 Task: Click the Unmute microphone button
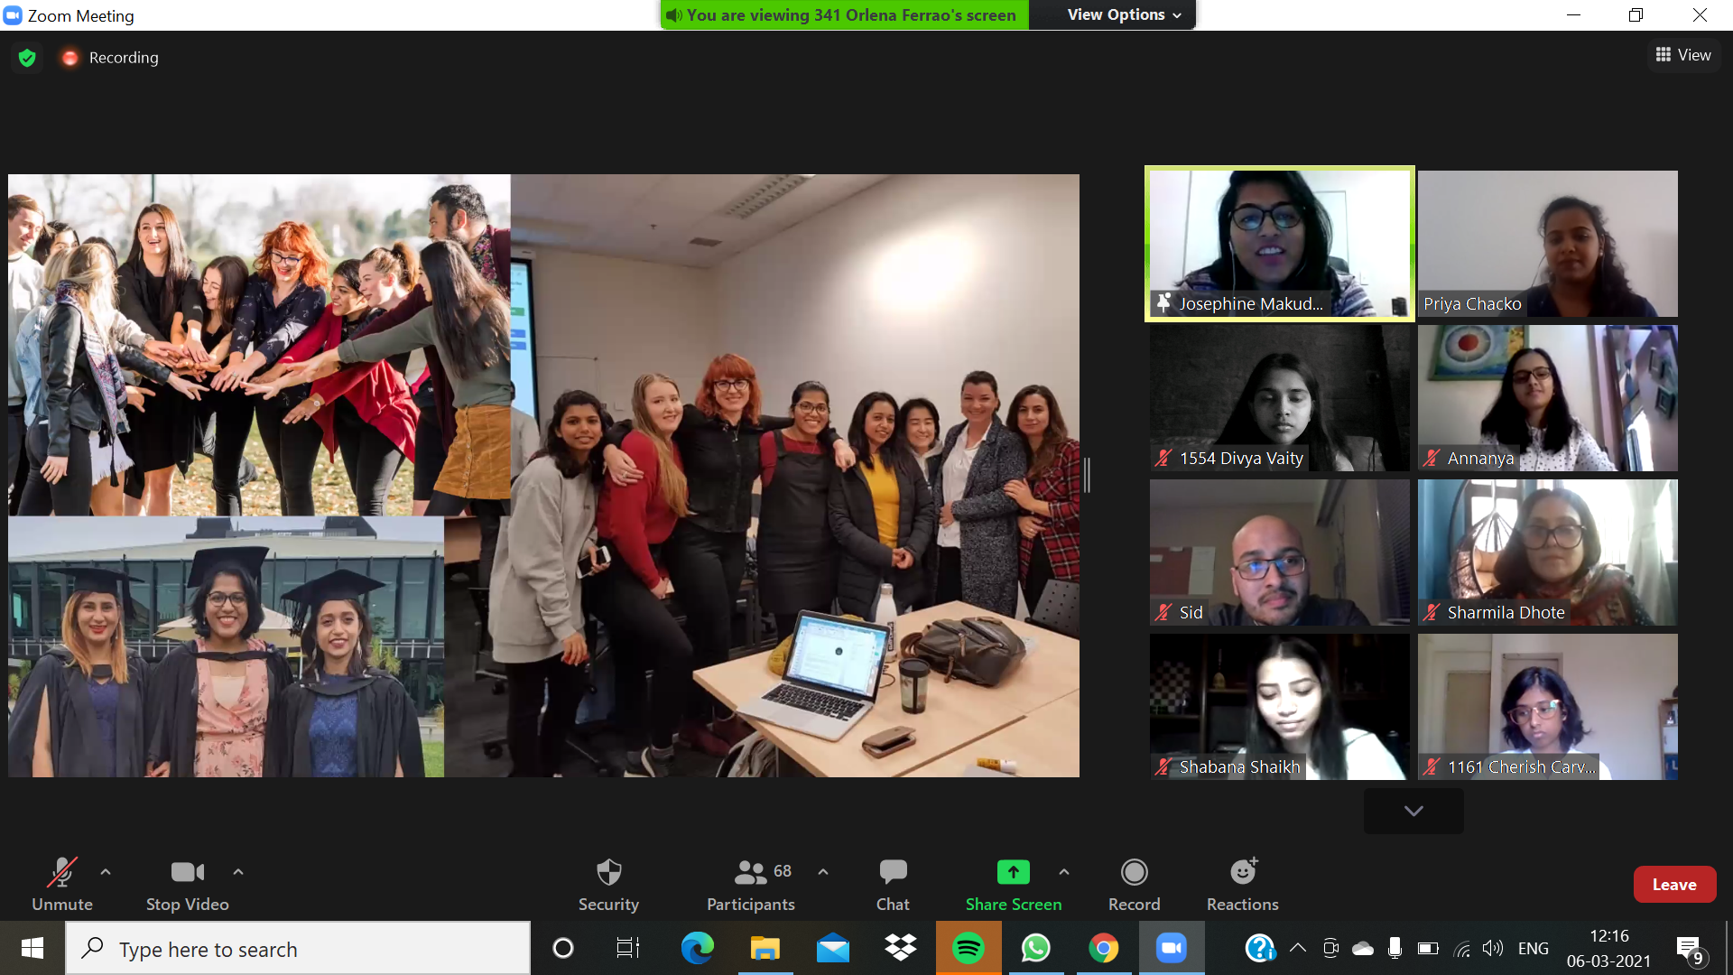(62, 884)
